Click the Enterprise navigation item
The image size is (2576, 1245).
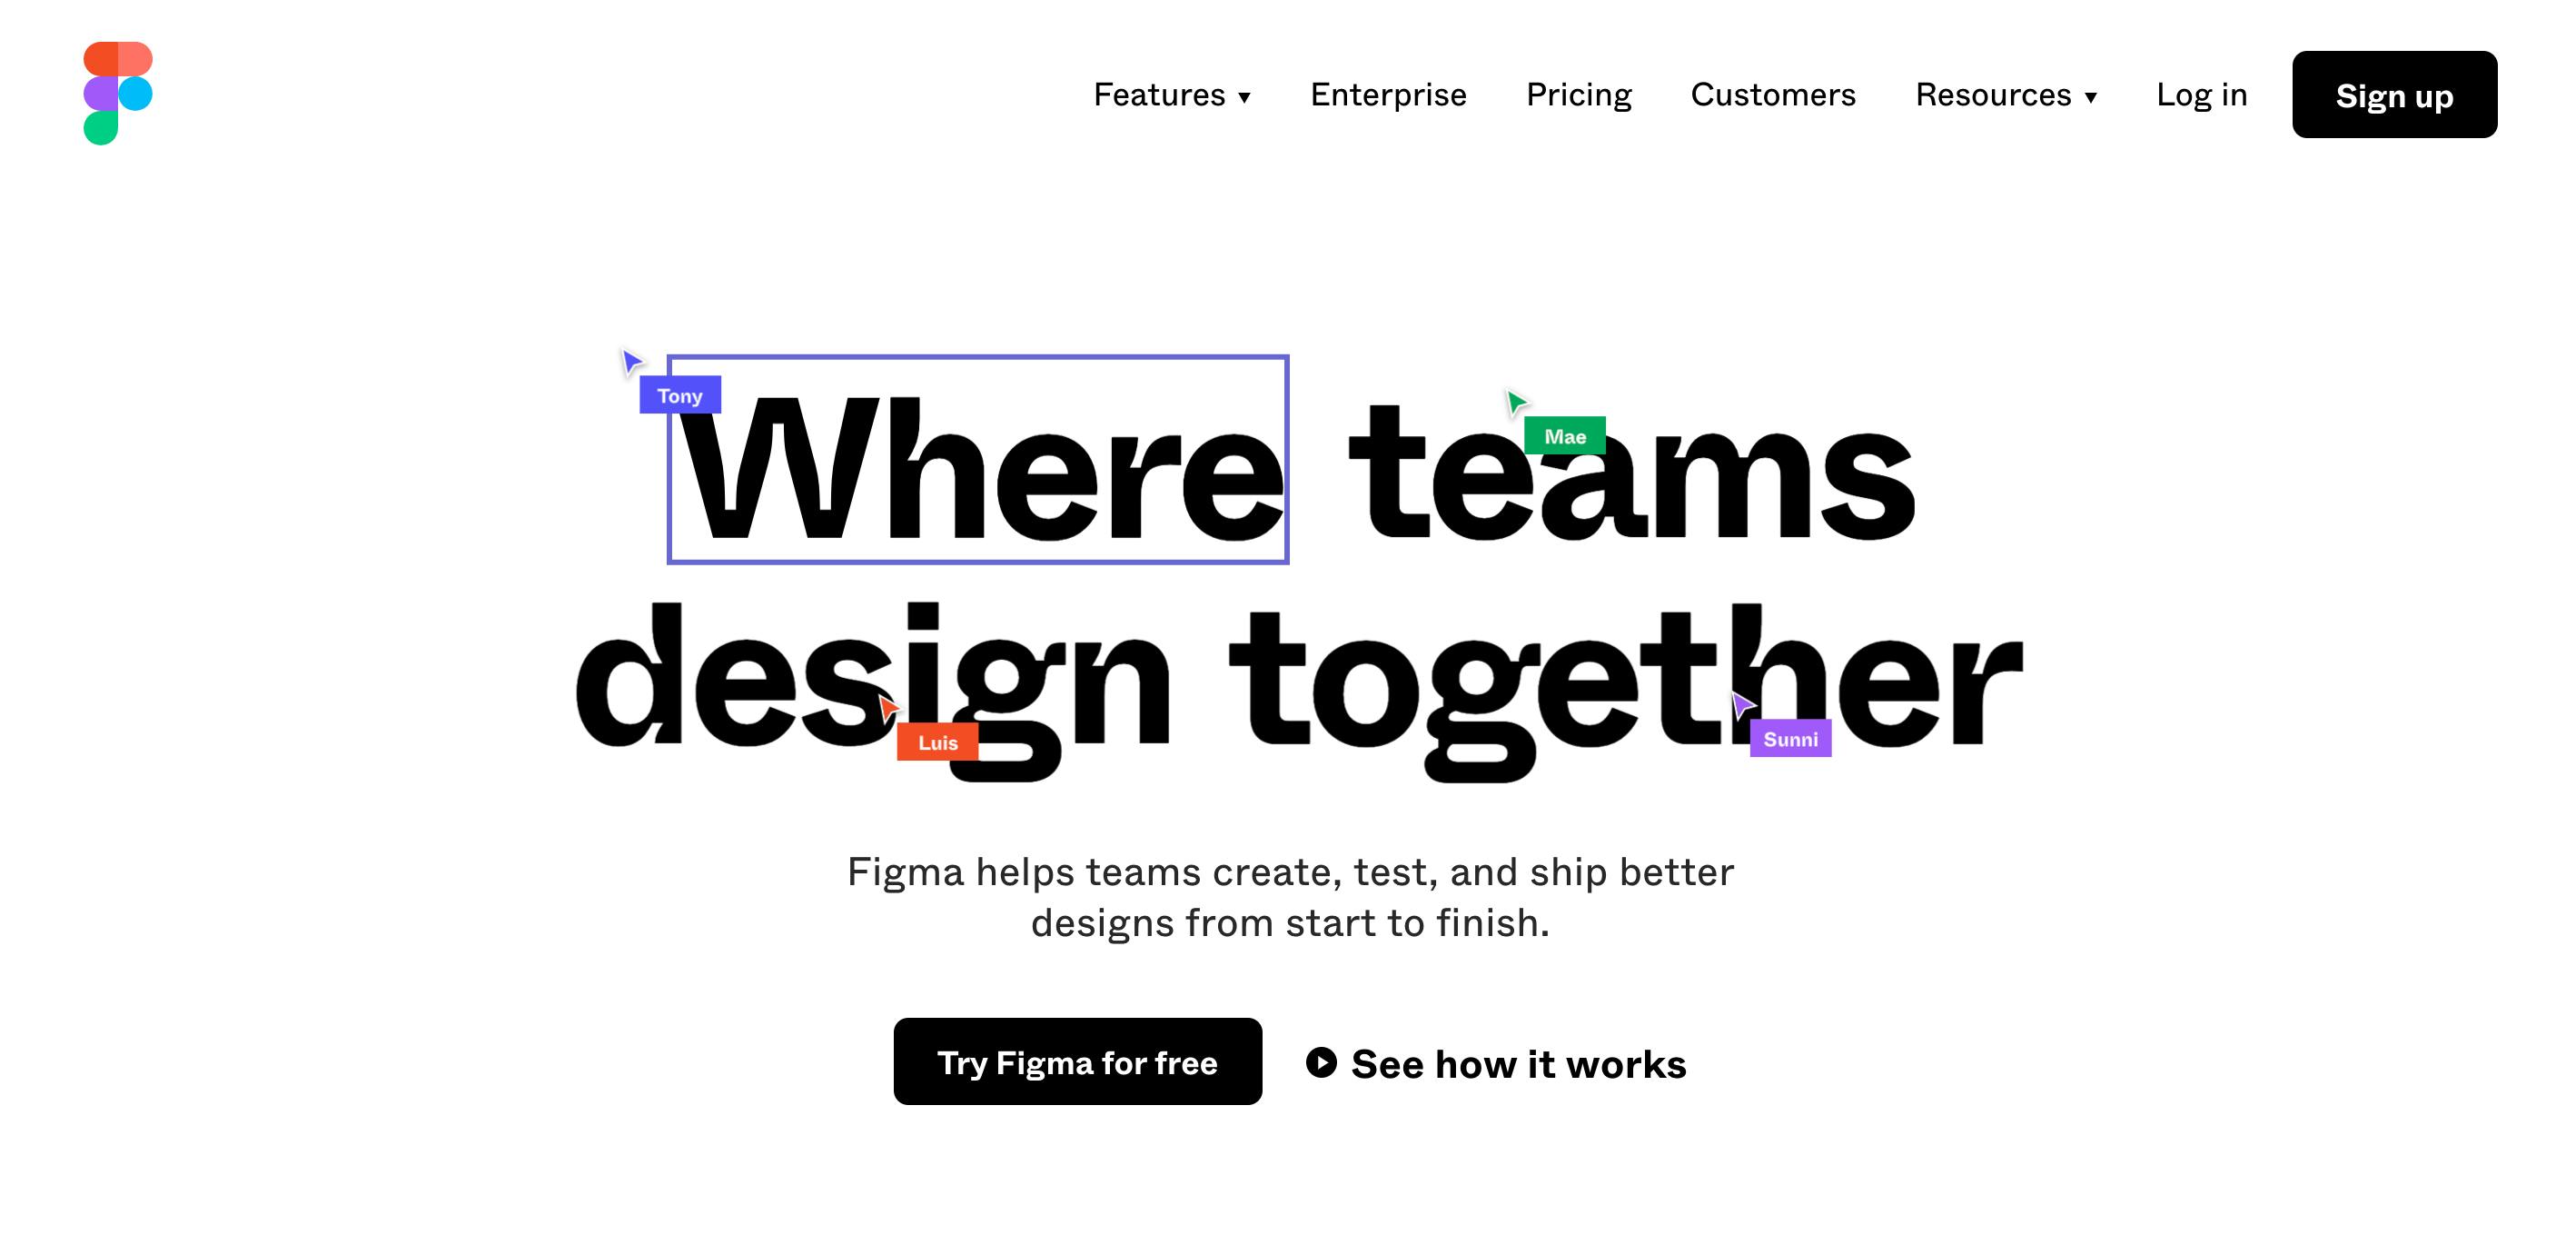click(1388, 94)
